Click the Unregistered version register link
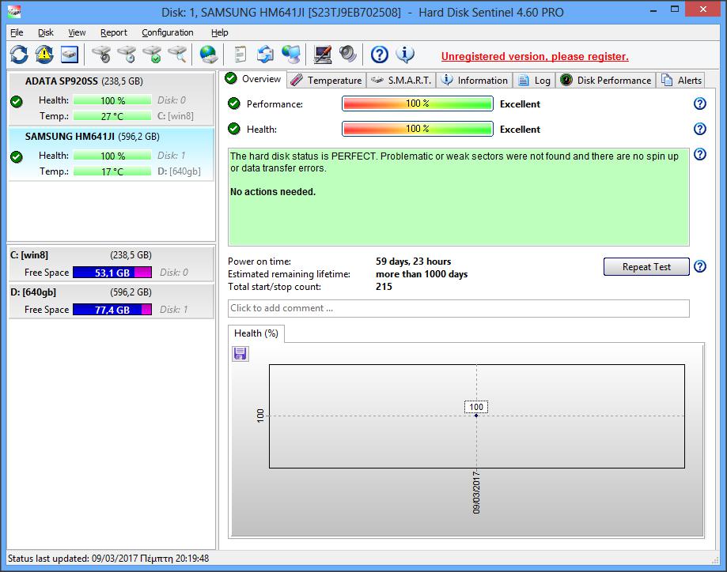The image size is (727, 572). (x=535, y=57)
